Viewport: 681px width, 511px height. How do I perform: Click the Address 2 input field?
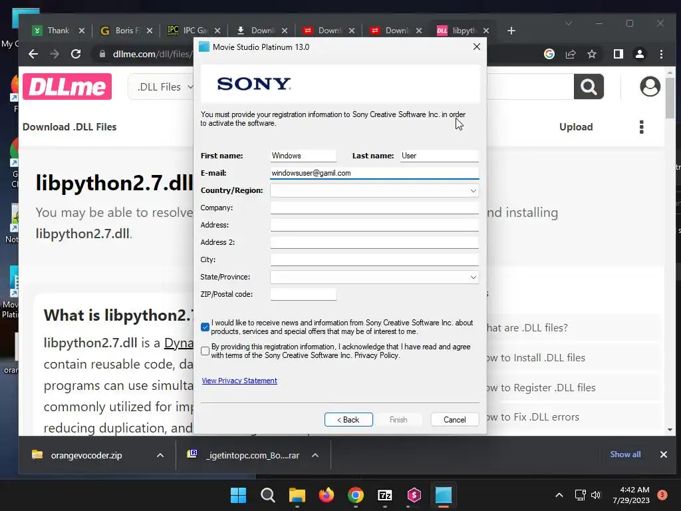(374, 242)
